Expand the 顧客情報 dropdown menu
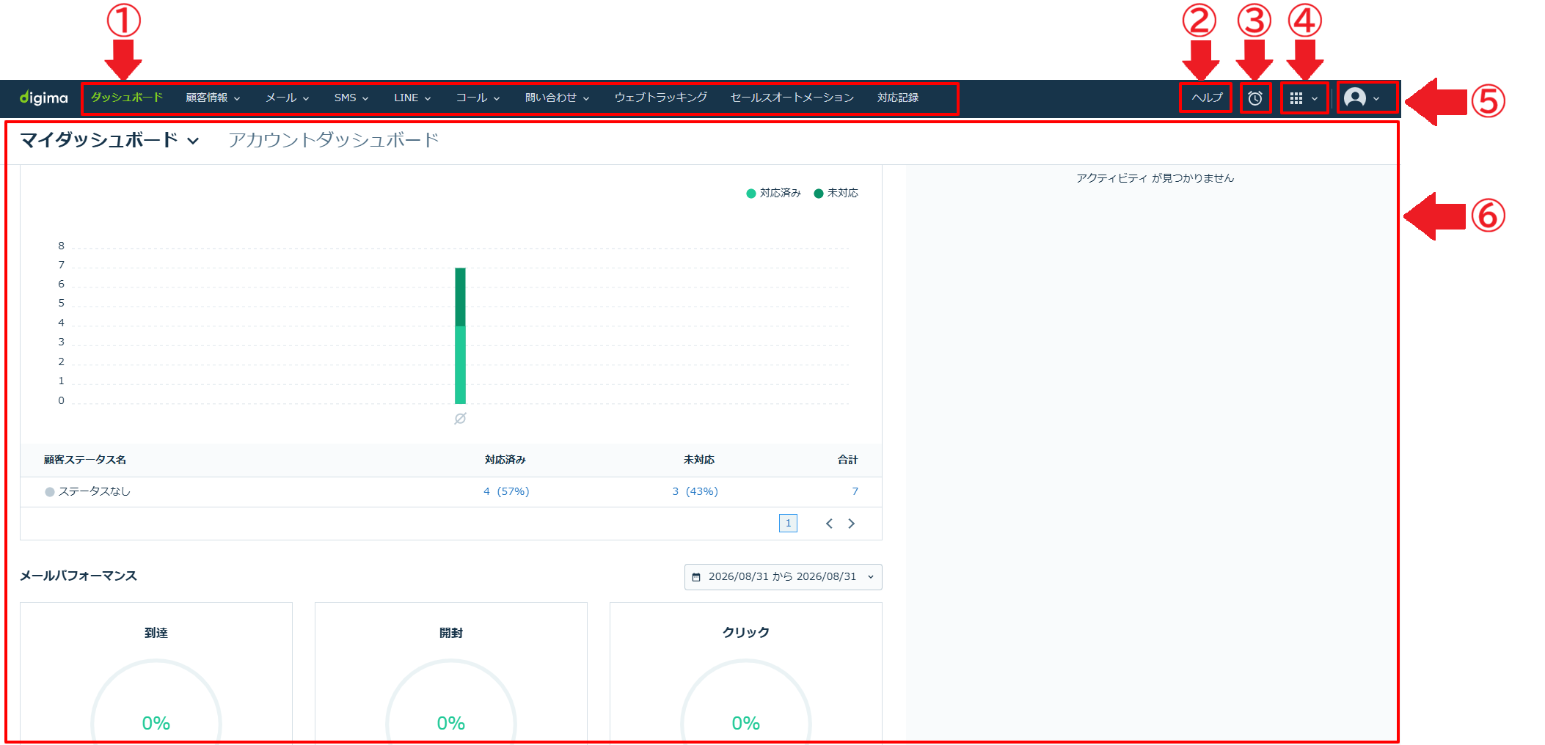The height and width of the screenshot is (745, 1545). coord(213,98)
